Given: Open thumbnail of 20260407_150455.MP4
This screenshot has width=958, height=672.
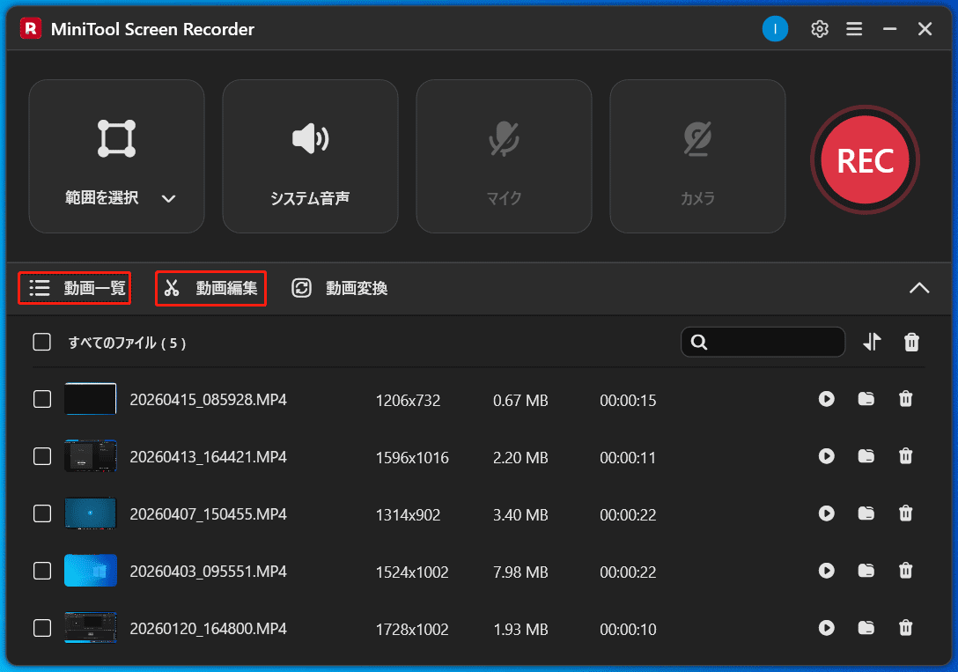Looking at the screenshot, I should (x=91, y=513).
